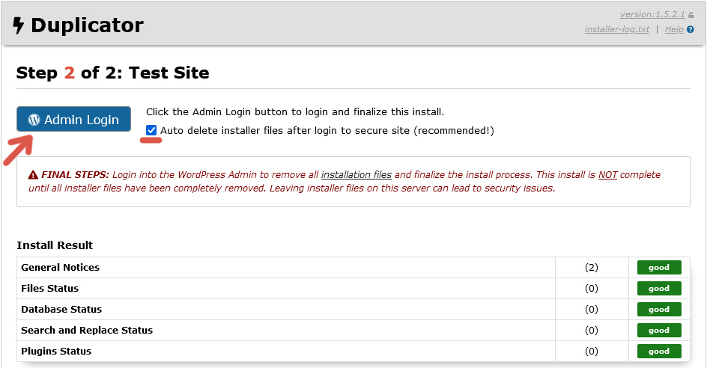This screenshot has height=368, width=707.
Task: Open the version:1.5.2.1 link
Action: (x=652, y=14)
